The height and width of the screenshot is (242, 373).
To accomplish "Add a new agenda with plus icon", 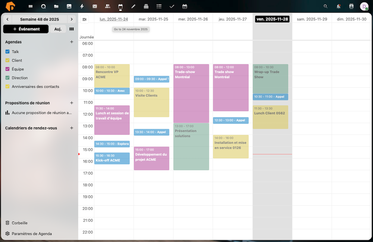I will point(72,42).
